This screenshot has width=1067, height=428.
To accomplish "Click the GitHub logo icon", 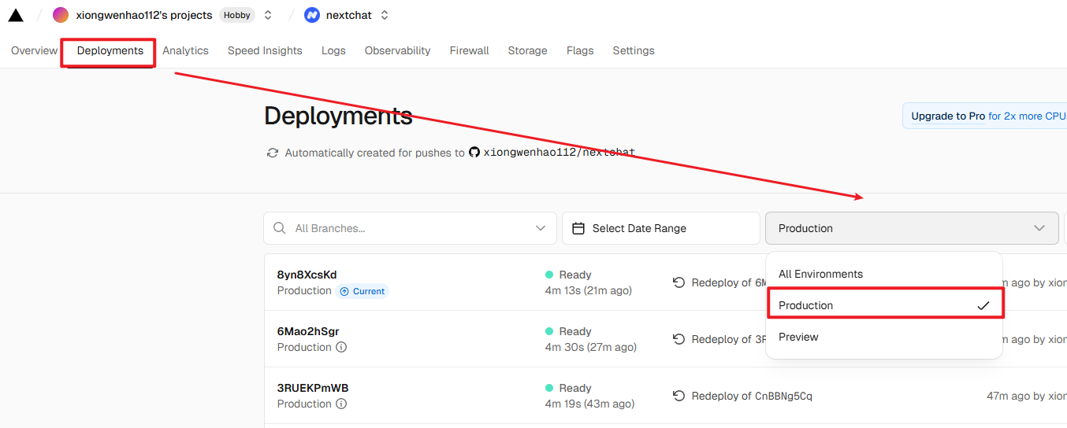I will click(x=474, y=152).
